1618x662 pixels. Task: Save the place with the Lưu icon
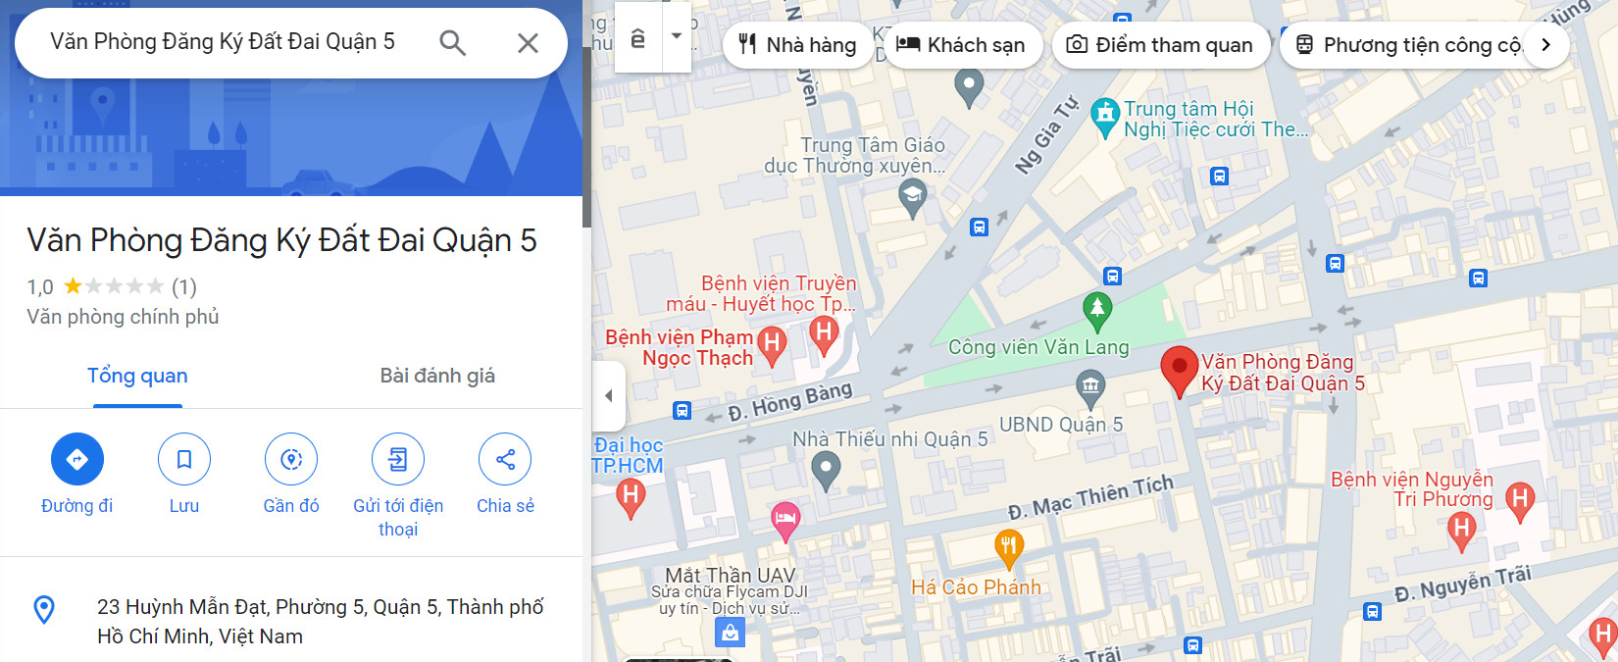click(x=184, y=459)
